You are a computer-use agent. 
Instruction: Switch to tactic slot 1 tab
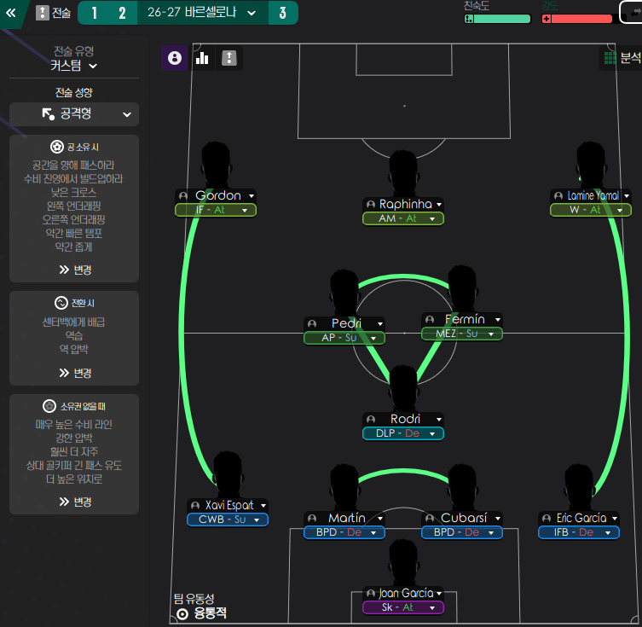click(x=94, y=13)
